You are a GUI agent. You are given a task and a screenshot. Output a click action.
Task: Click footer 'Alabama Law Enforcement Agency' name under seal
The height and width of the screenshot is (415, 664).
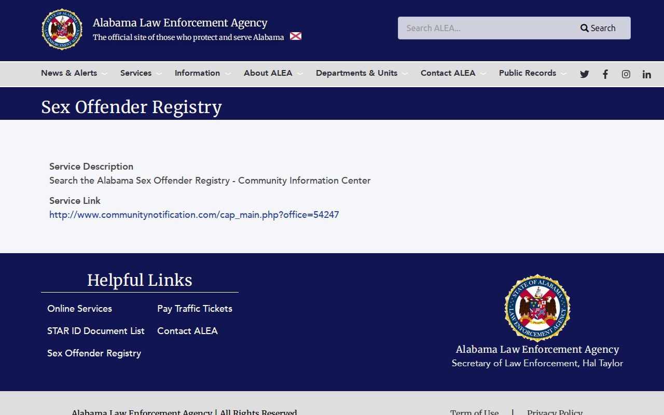[537, 349]
